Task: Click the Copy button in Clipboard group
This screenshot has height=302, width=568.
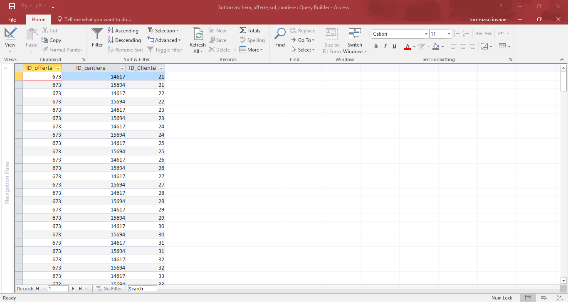Action: tap(52, 40)
